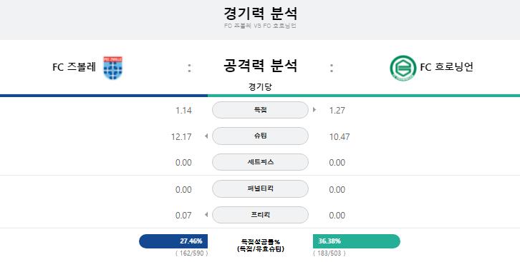Open the FC 흐로닝언 team name
Screen dimensions: 520x262
[446, 67]
